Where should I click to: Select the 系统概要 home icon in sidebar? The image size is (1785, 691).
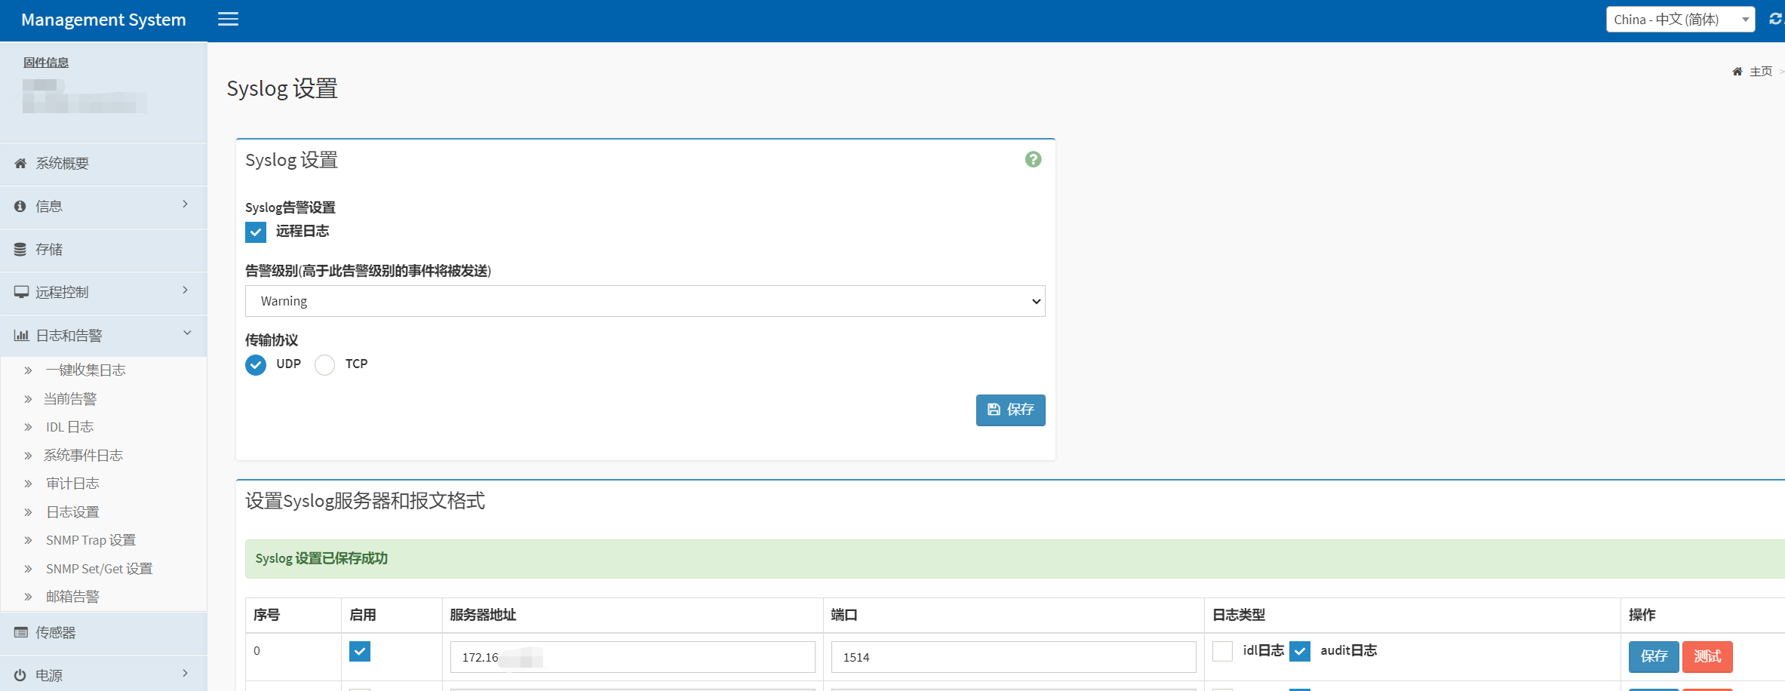[x=20, y=163]
